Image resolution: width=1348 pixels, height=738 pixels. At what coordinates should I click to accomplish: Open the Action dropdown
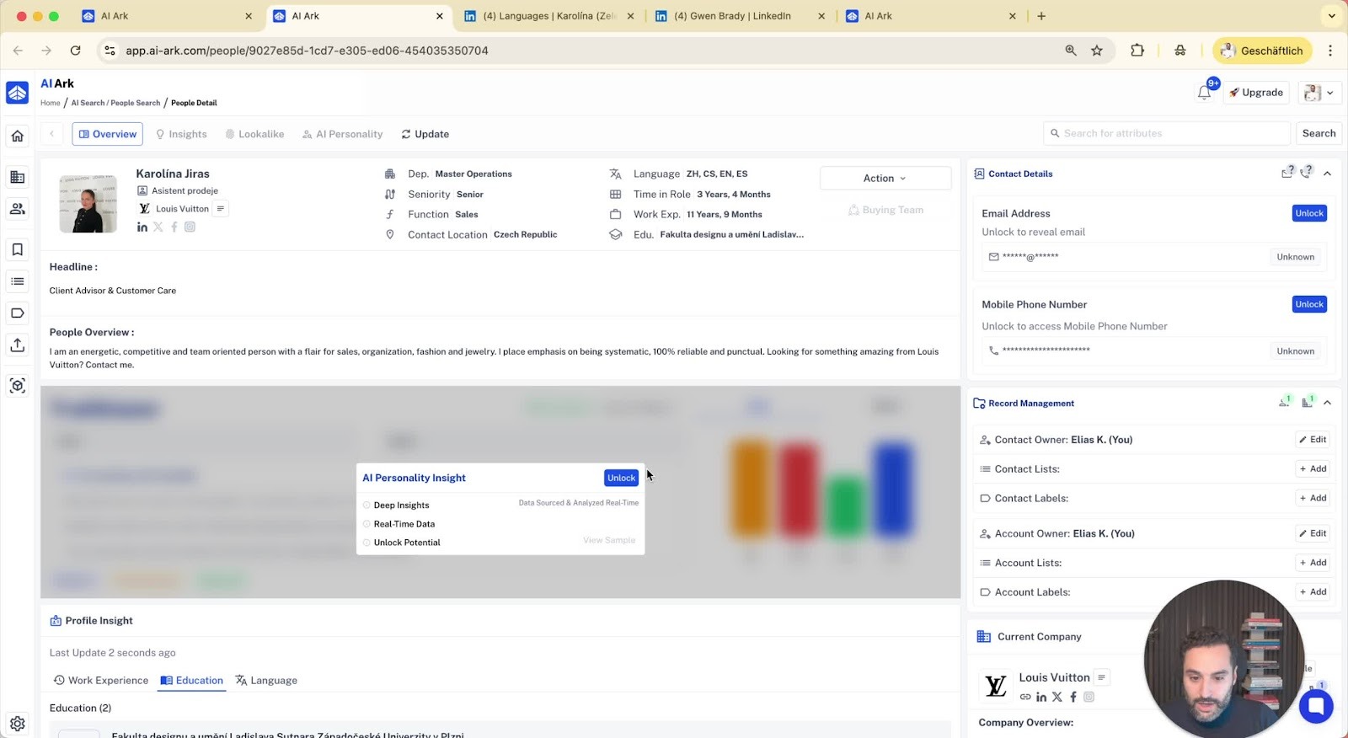(x=885, y=178)
